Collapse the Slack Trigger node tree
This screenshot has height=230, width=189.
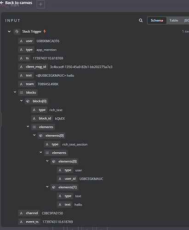coord(9,31)
